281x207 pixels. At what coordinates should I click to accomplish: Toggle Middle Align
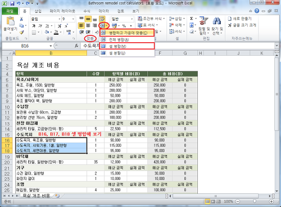(x=88, y=19)
